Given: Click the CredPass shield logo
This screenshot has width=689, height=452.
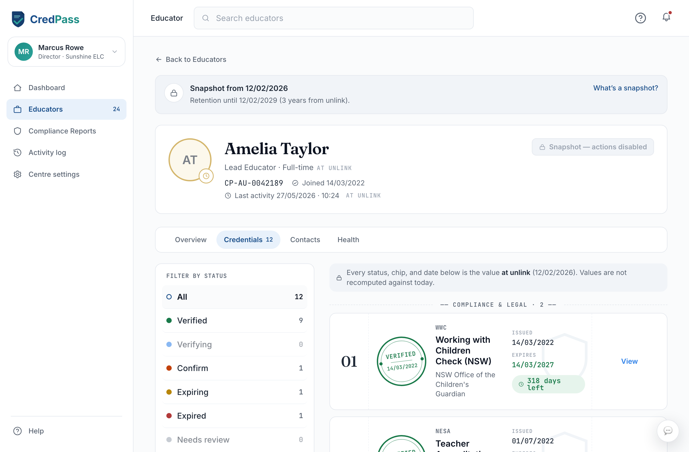Looking at the screenshot, I should coord(18,19).
